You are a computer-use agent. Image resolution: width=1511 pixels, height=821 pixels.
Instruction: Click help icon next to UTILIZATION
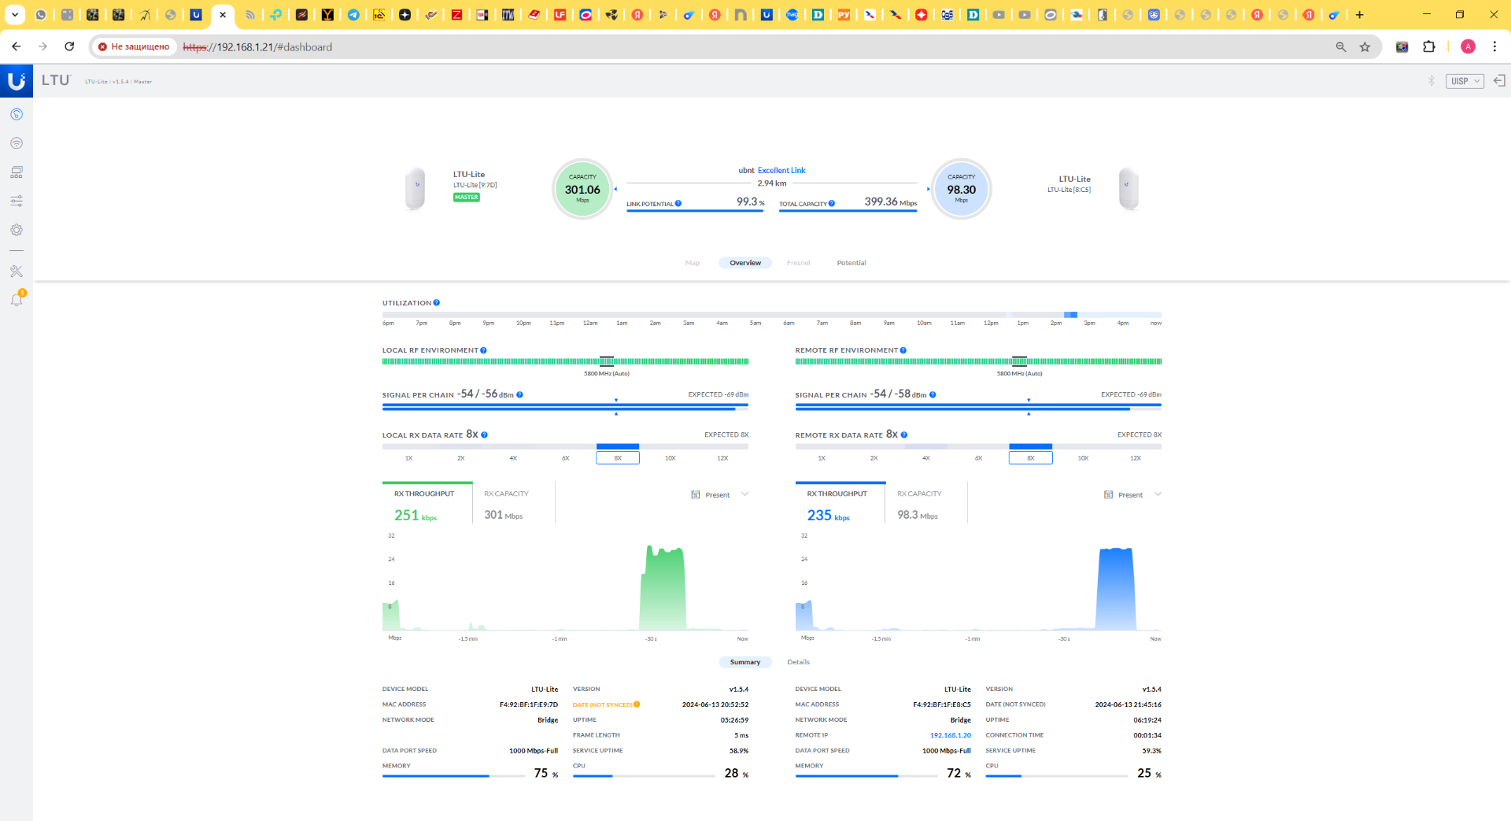[437, 303]
